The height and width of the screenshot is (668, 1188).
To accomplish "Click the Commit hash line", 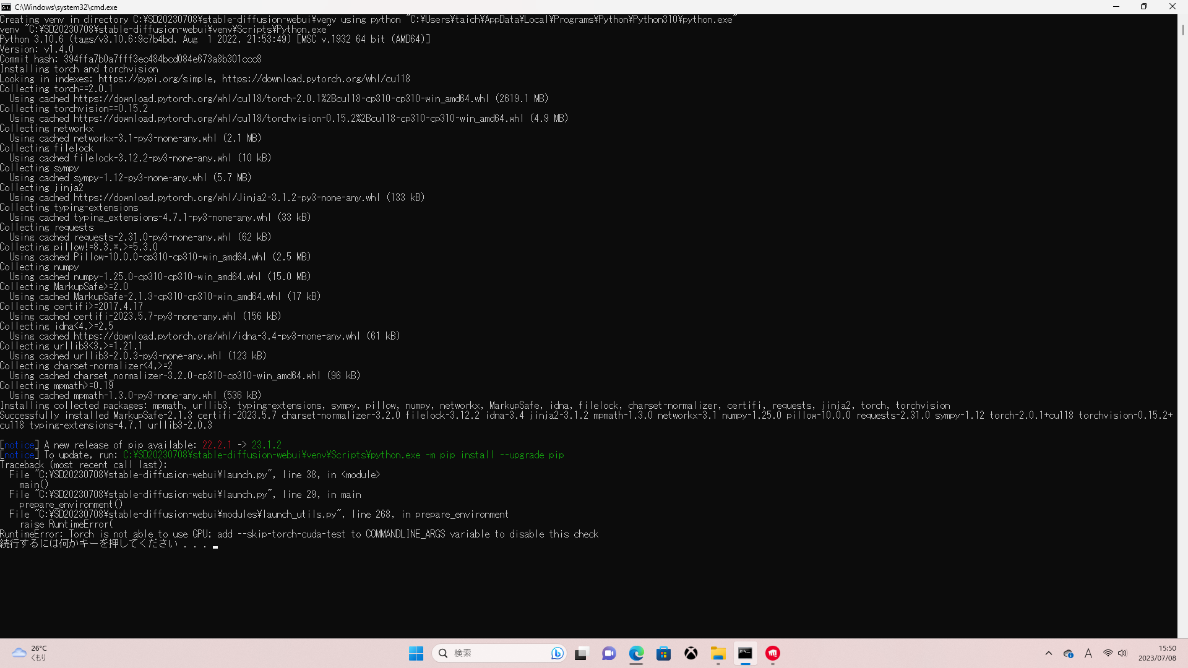I will (131, 59).
